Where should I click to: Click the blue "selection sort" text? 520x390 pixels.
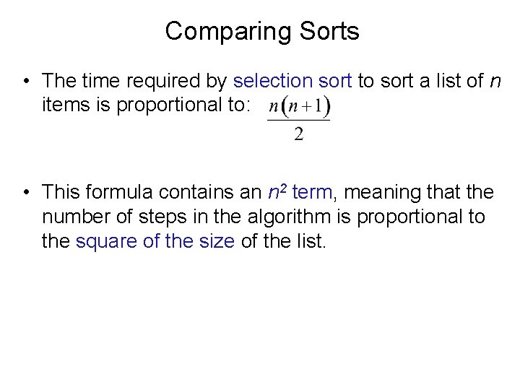point(294,81)
